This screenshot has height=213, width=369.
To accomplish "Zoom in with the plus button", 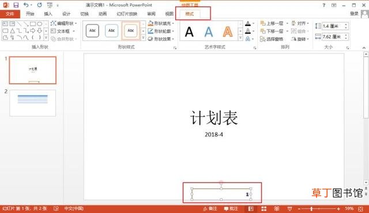I will [x=338, y=208].
